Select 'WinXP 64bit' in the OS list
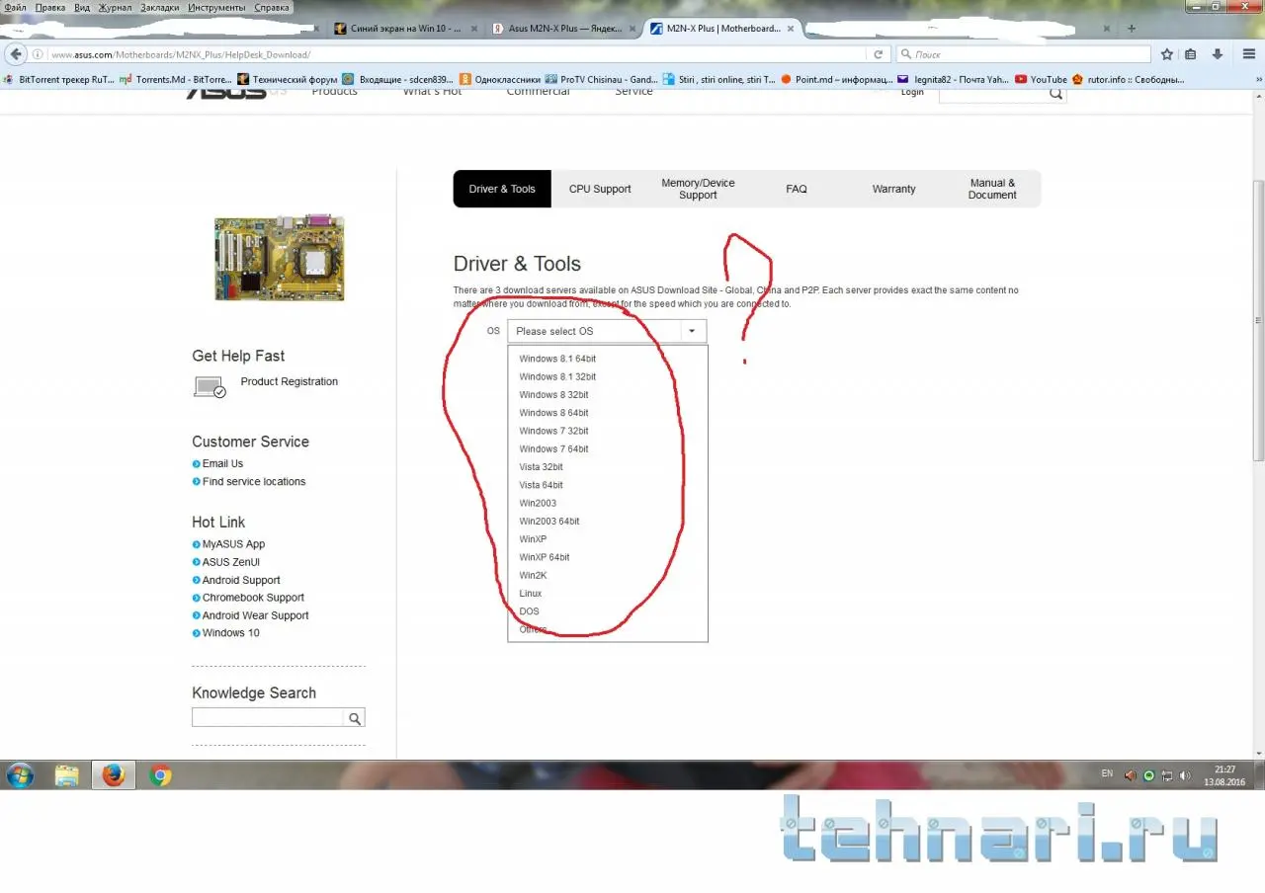The height and width of the screenshot is (893, 1265). point(545,557)
